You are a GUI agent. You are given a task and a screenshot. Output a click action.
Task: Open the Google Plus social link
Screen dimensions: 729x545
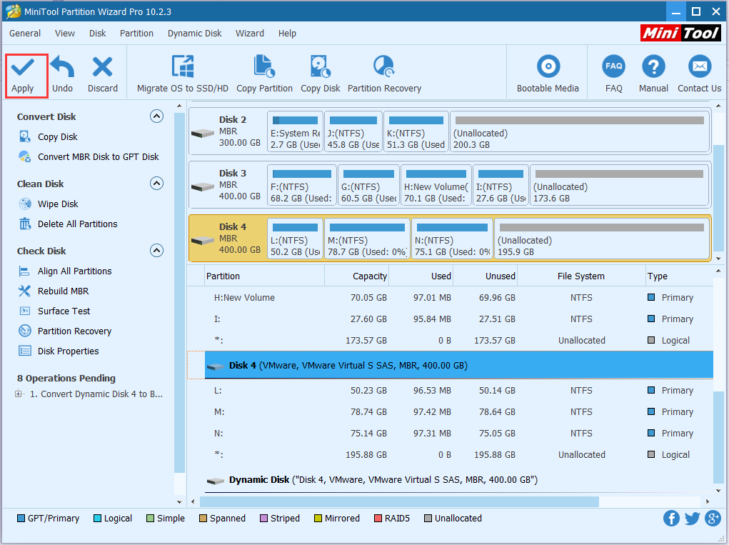(713, 518)
